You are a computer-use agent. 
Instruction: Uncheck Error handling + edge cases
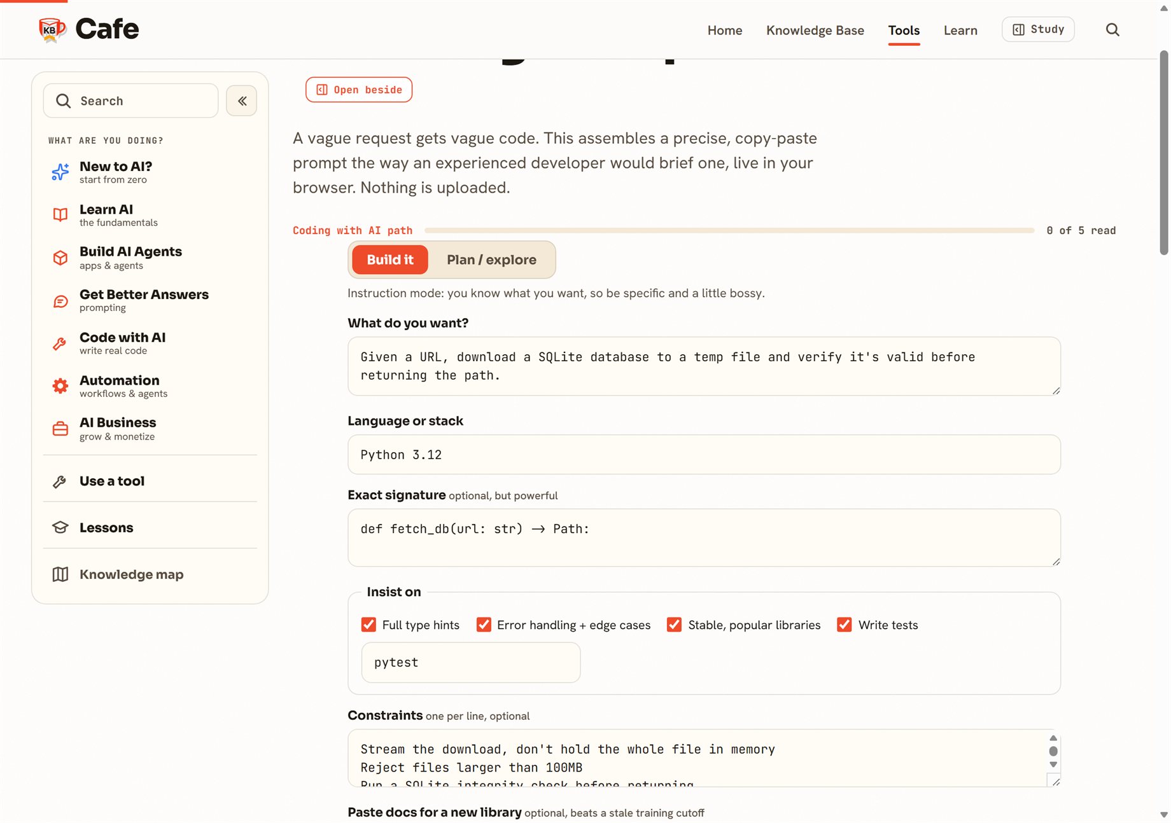[484, 625]
